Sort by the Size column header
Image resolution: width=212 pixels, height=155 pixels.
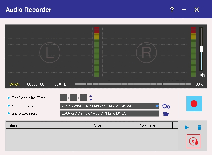point(98,125)
